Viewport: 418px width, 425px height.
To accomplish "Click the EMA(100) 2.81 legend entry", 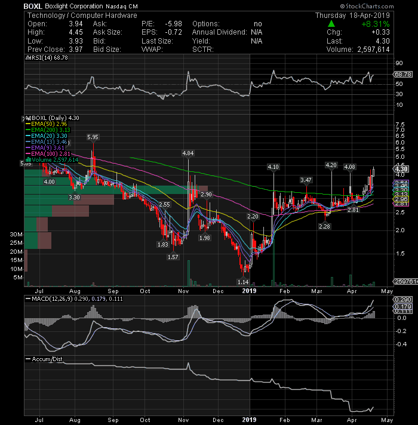I will [x=48, y=153].
